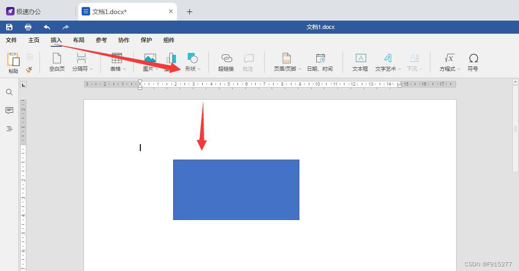The width and height of the screenshot is (519, 271).
Task: Select the blue rectangle shape in document
Action: (237, 190)
